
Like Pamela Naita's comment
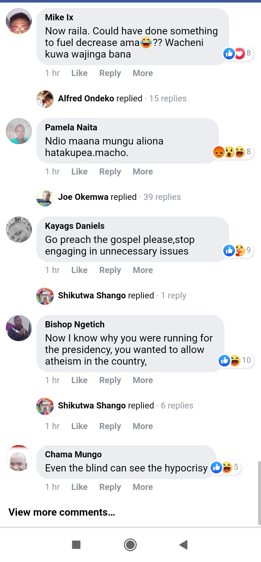click(x=79, y=172)
